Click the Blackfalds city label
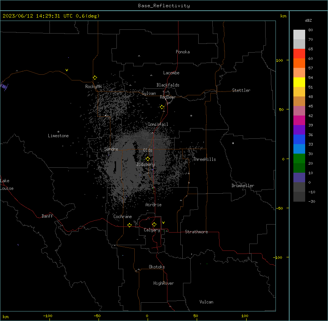This screenshot has width=328, height=321. click(168, 85)
